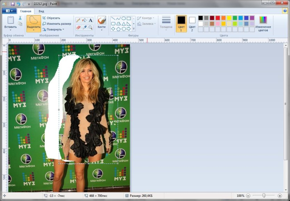
Task: Click the Cut scissors icon
Action: (20, 18)
